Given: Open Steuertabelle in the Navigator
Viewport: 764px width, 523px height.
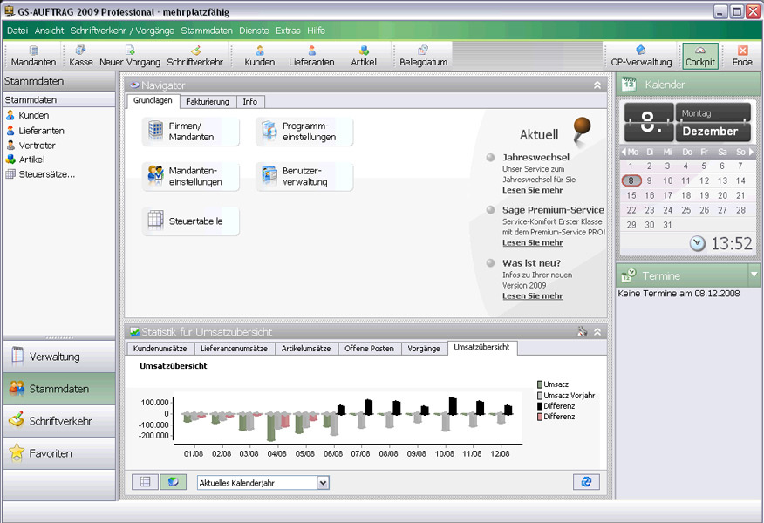Looking at the screenshot, I should (190, 221).
